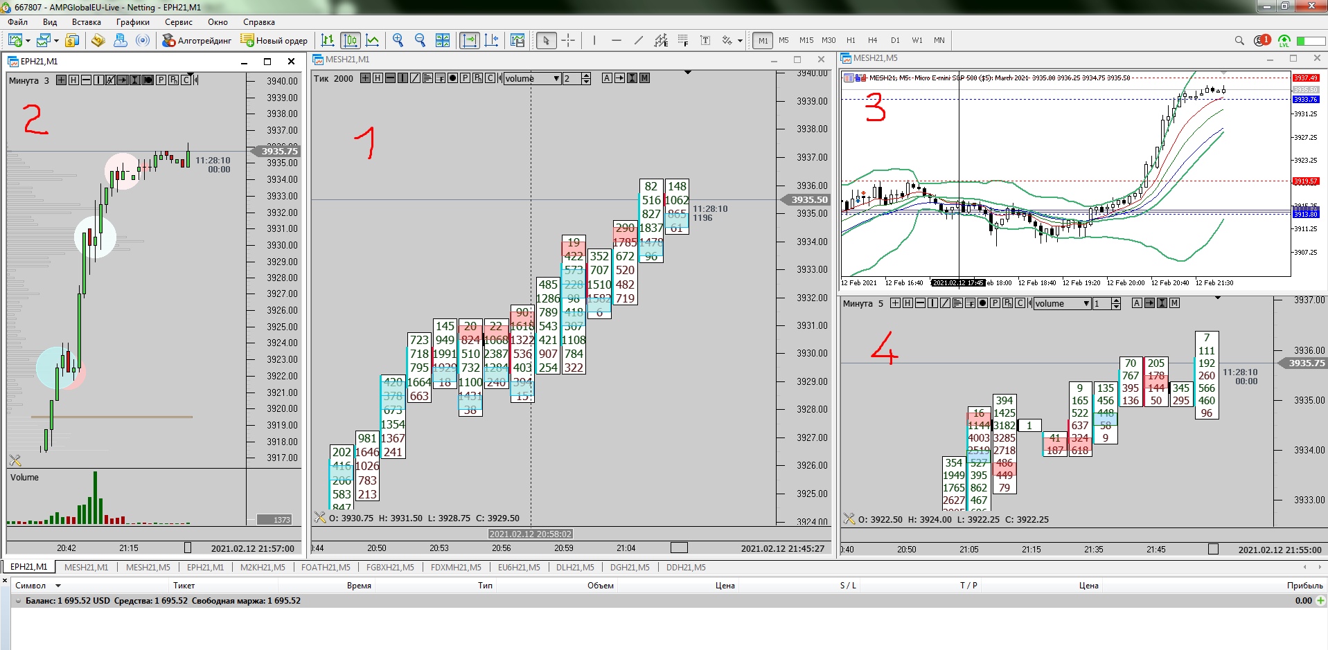Viewport: 1328px width, 650px height.
Task: Select the trendline drawing tool
Action: [x=639, y=40]
